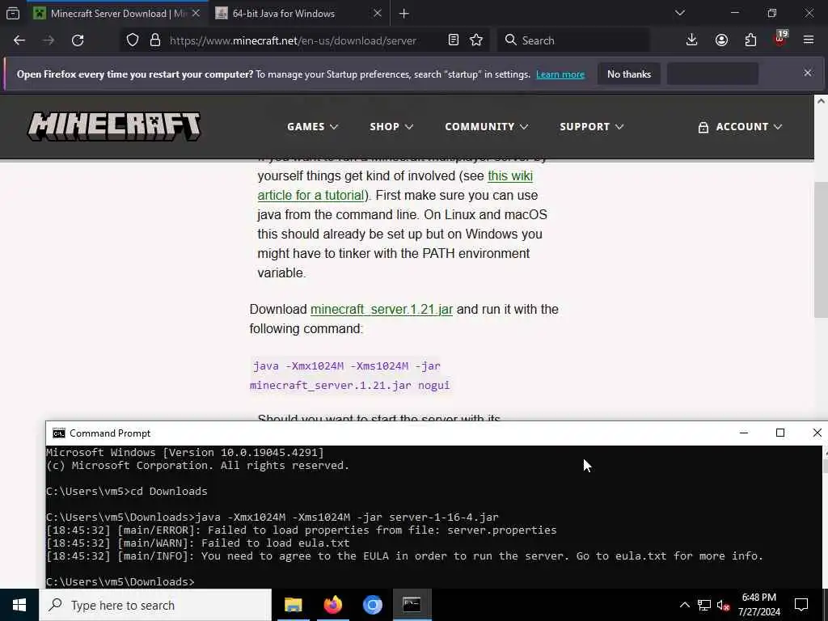The width and height of the screenshot is (828, 621).
Task: Click the Account lock icon
Action: point(703,127)
